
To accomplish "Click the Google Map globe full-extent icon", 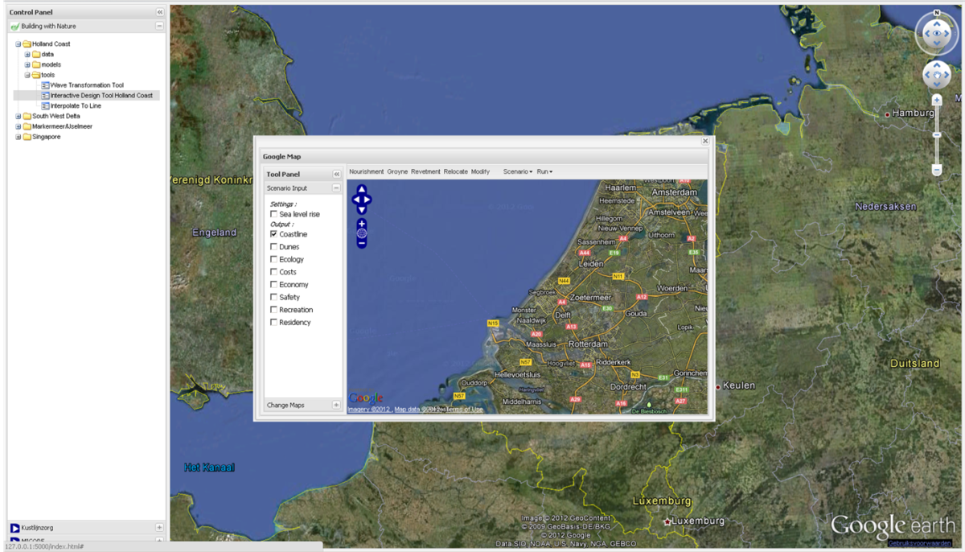I will [362, 233].
